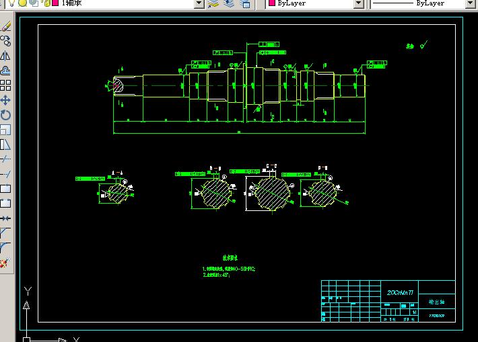The width and height of the screenshot is (478, 342).
Task: Open the Layer States Manager icon
Action: (x=245, y=3)
